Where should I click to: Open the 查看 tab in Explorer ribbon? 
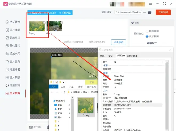[80, 87]
